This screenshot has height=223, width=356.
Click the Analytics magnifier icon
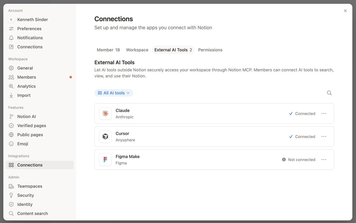click(11, 86)
